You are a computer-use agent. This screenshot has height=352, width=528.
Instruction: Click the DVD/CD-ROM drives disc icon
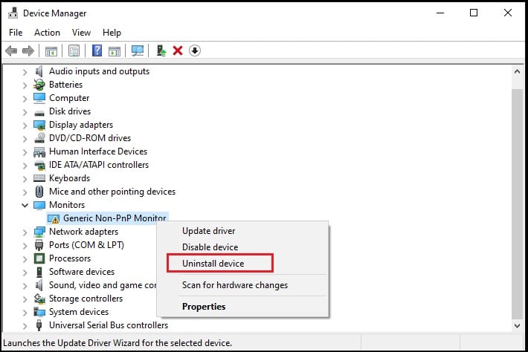(x=39, y=138)
